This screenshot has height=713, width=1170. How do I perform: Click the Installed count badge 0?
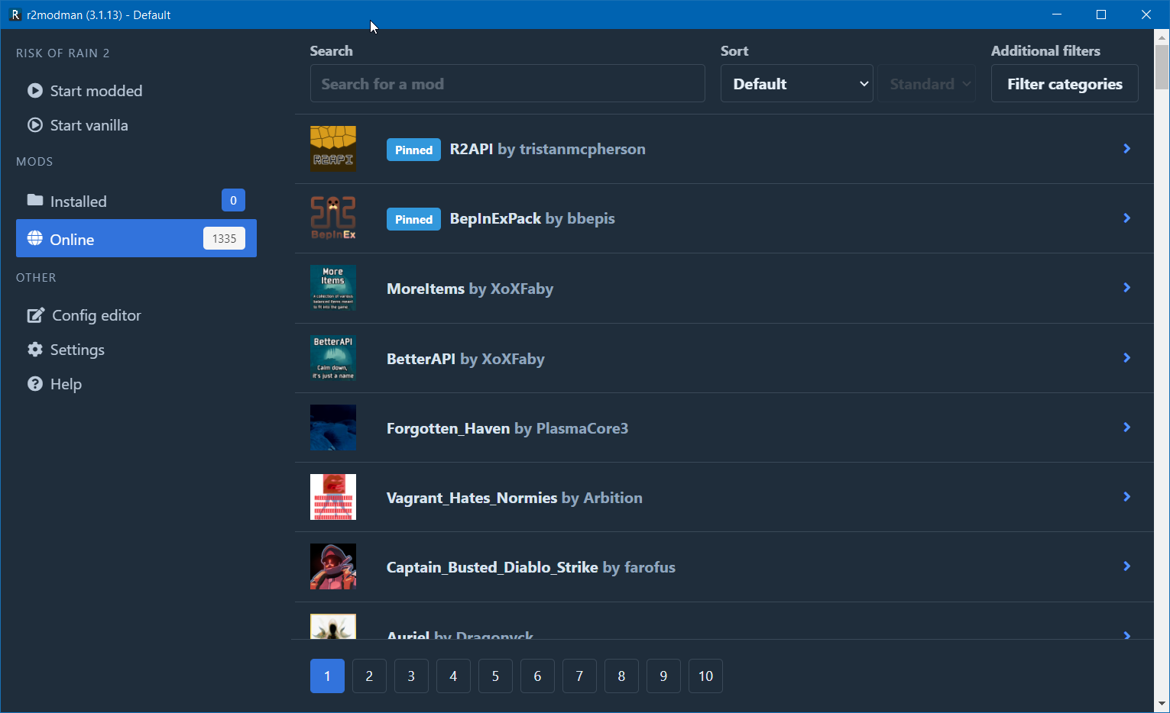pos(233,200)
